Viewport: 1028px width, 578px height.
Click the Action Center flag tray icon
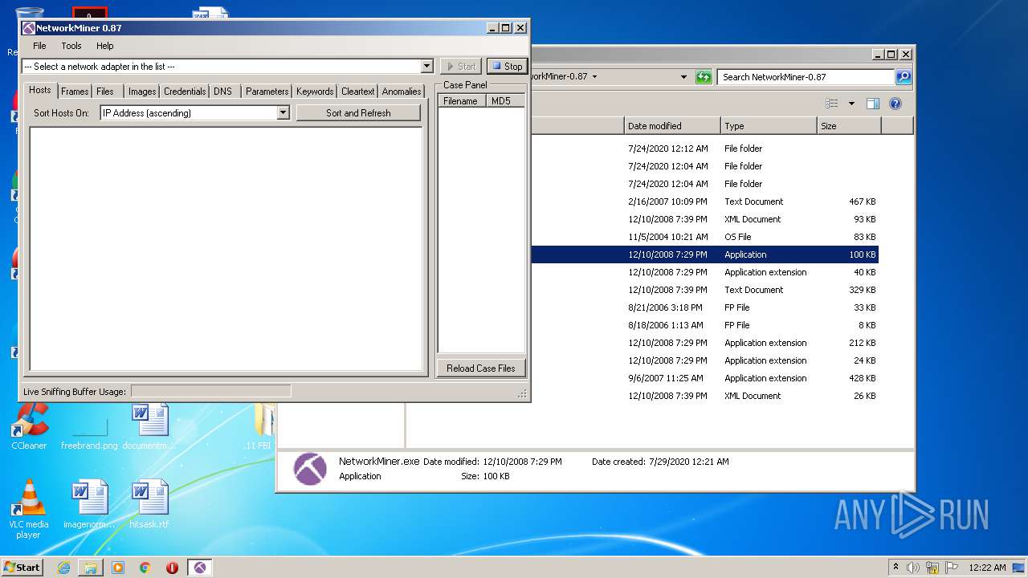point(950,568)
